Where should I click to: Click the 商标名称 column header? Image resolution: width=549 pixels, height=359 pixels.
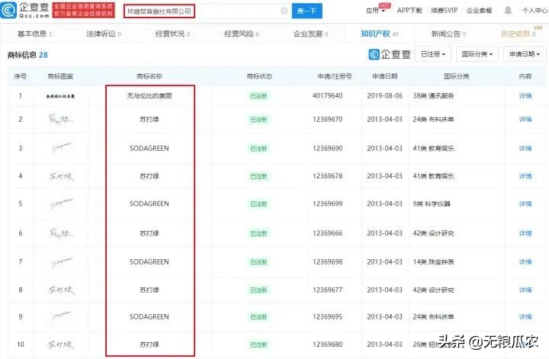point(149,76)
